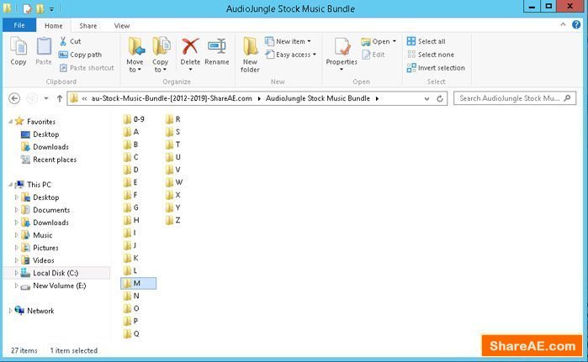Click Select none
The height and width of the screenshot is (362, 588).
(x=431, y=55)
